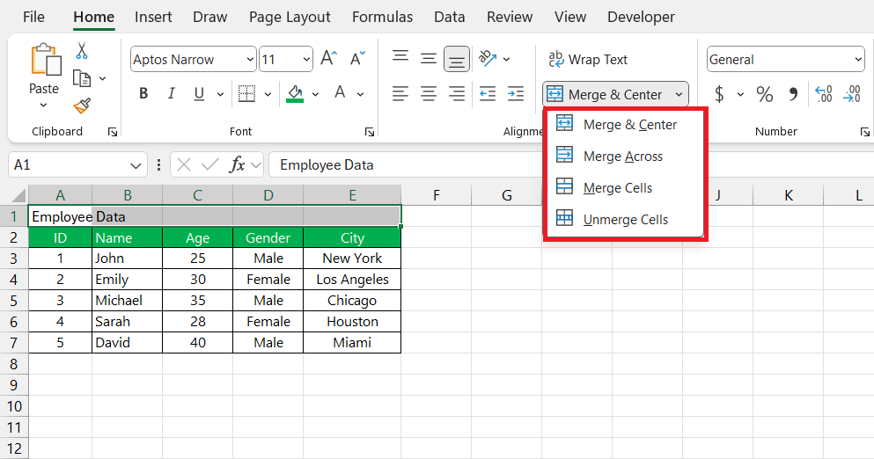Click Increase Decimal icon
This screenshot has height=459, width=874.
823,93
